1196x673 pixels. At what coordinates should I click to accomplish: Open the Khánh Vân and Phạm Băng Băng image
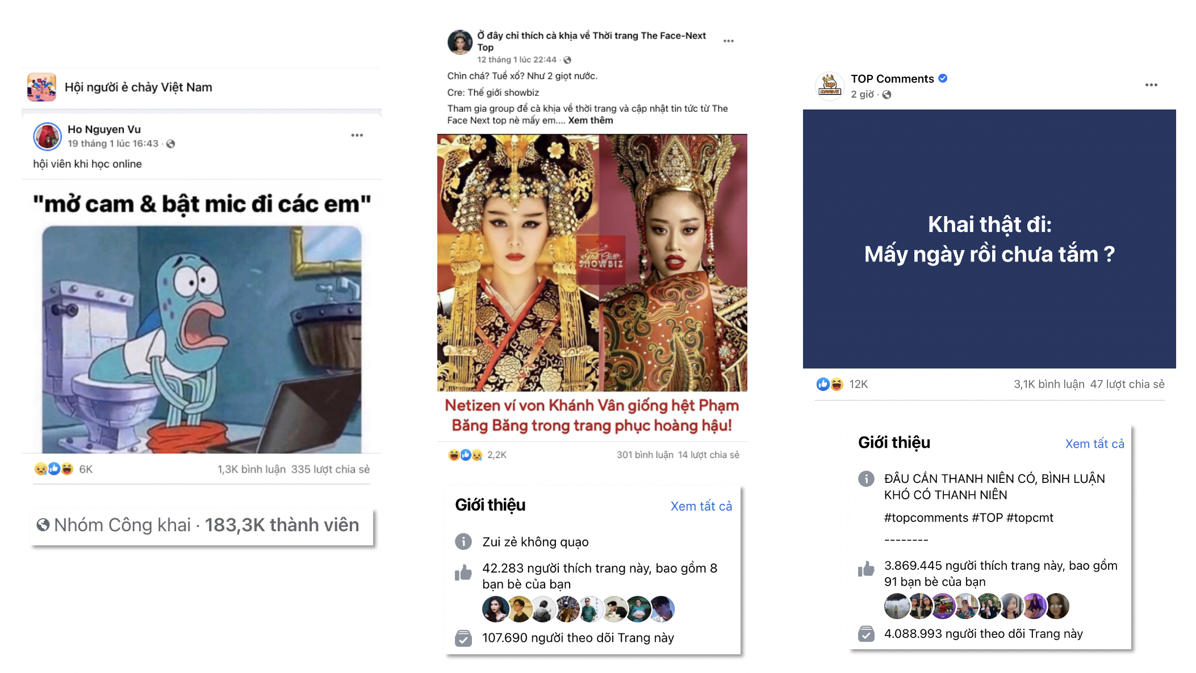[592, 263]
